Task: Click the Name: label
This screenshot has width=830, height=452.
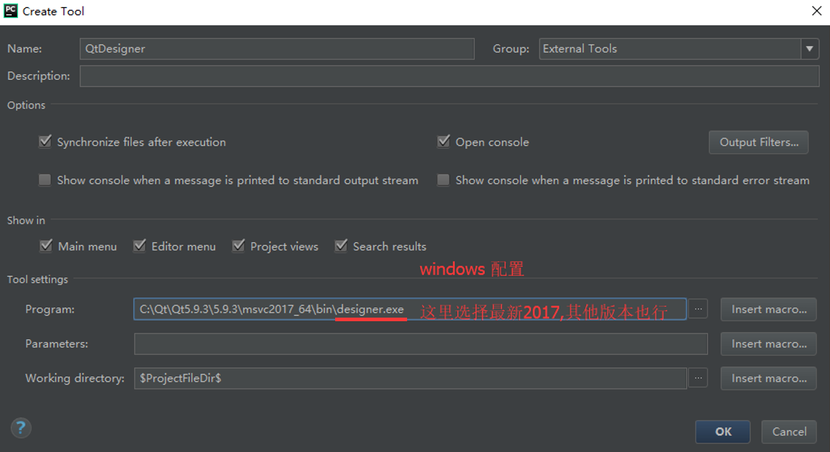Action: pyautogui.click(x=24, y=49)
